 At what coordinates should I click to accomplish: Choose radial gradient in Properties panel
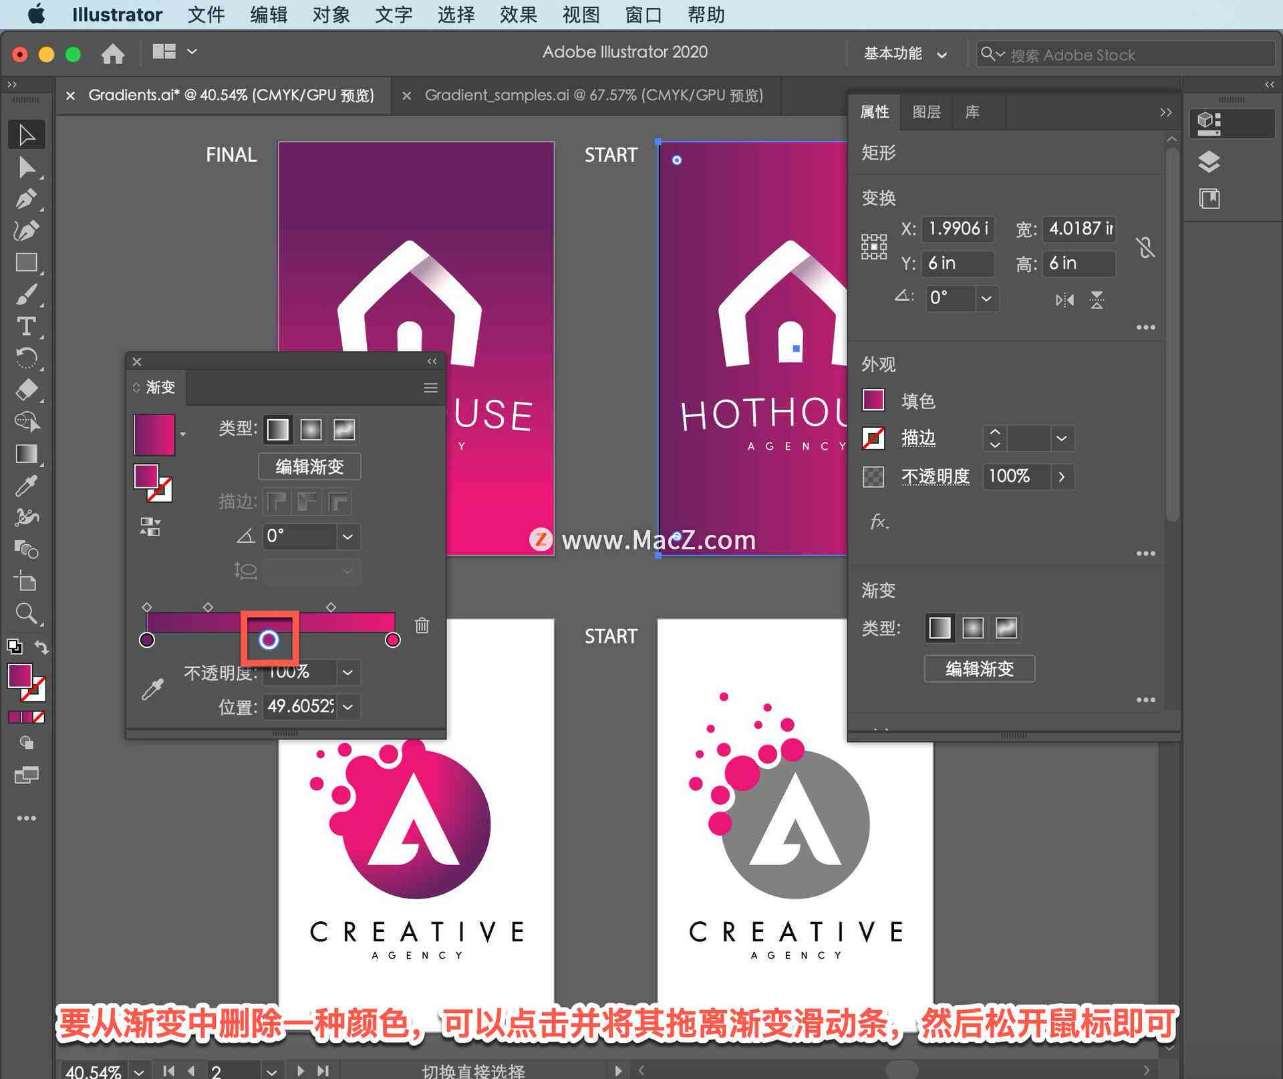(973, 628)
